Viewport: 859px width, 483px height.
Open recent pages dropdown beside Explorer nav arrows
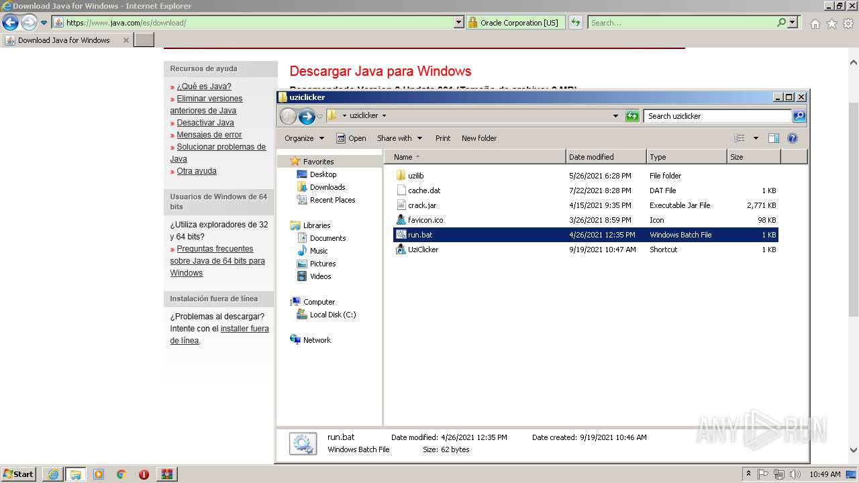pyautogui.click(x=319, y=117)
